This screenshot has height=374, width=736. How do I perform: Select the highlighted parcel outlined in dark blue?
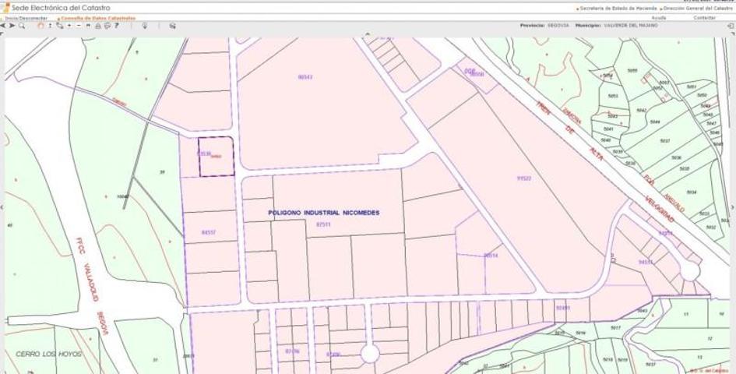tap(216, 157)
